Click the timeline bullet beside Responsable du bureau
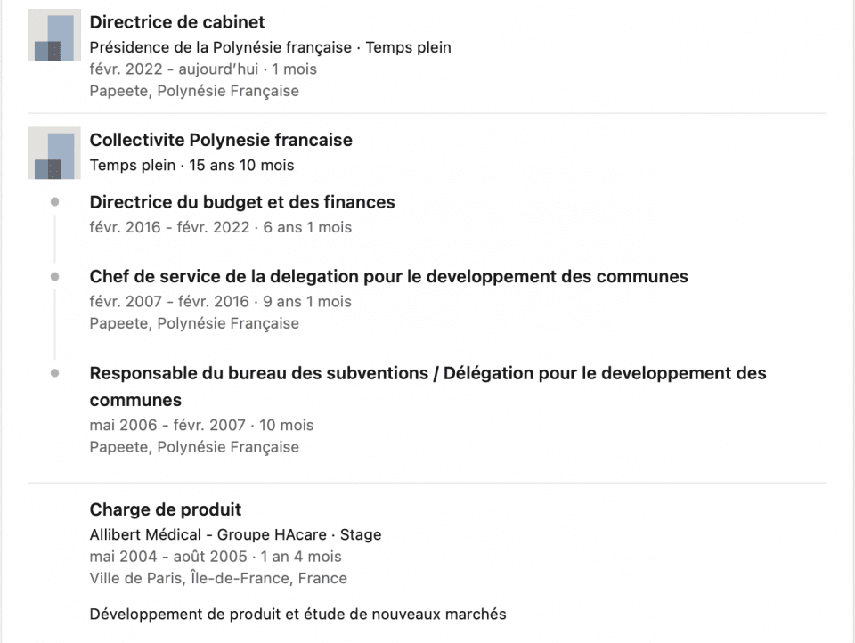The width and height of the screenshot is (855, 643). [54, 373]
